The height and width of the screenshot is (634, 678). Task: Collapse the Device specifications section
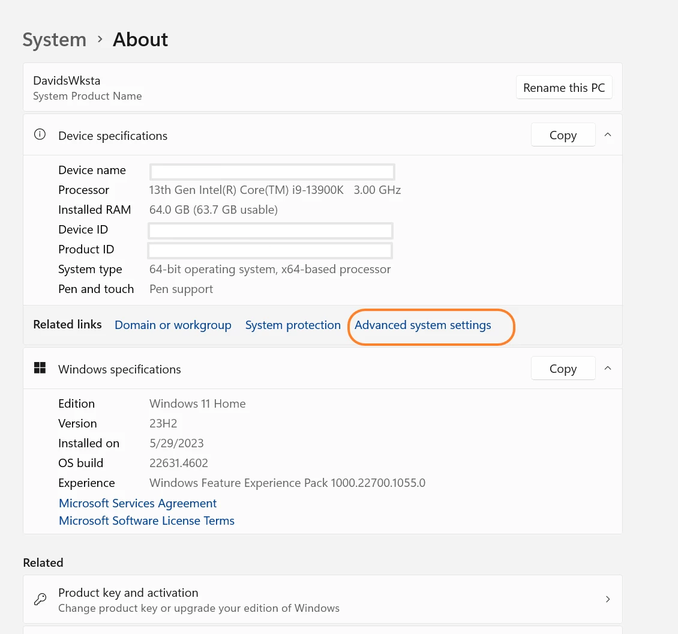pos(608,134)
